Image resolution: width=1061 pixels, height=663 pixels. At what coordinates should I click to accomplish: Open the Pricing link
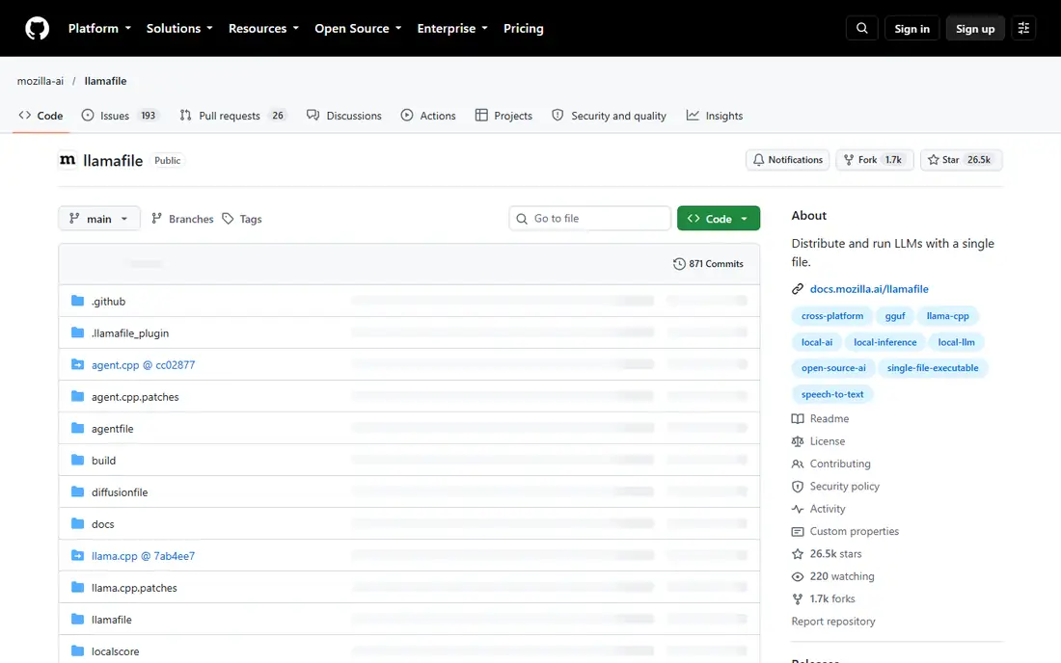(x=523, y=28)
